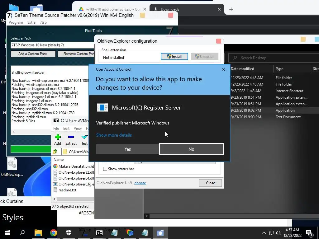
Task: Open the 7z taskbar icon
Action: coord(99,233)
